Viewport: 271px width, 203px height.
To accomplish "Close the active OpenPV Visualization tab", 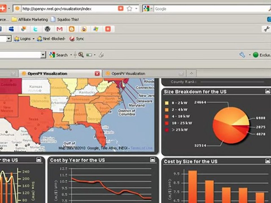I will coord(97,74).
